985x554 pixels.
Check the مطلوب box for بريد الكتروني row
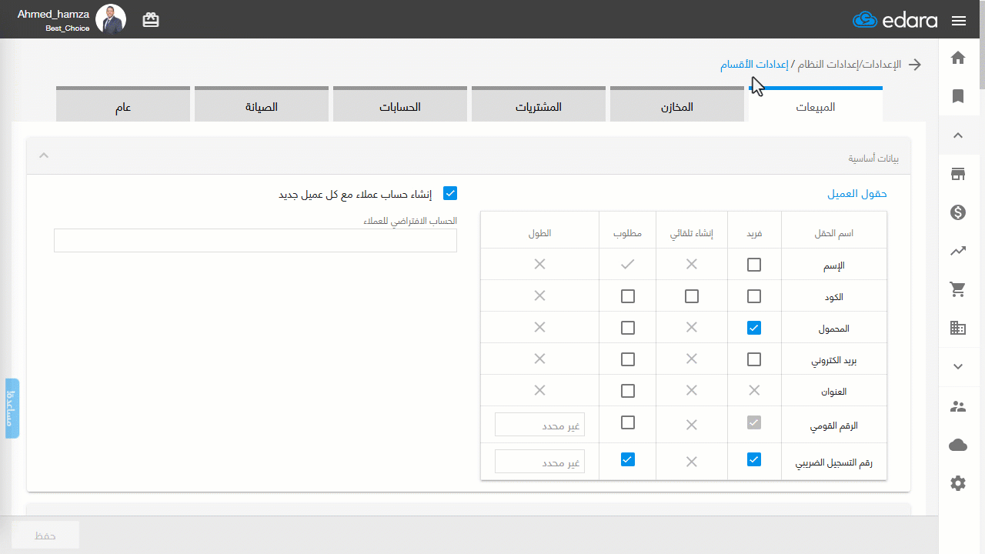[628, 359]
